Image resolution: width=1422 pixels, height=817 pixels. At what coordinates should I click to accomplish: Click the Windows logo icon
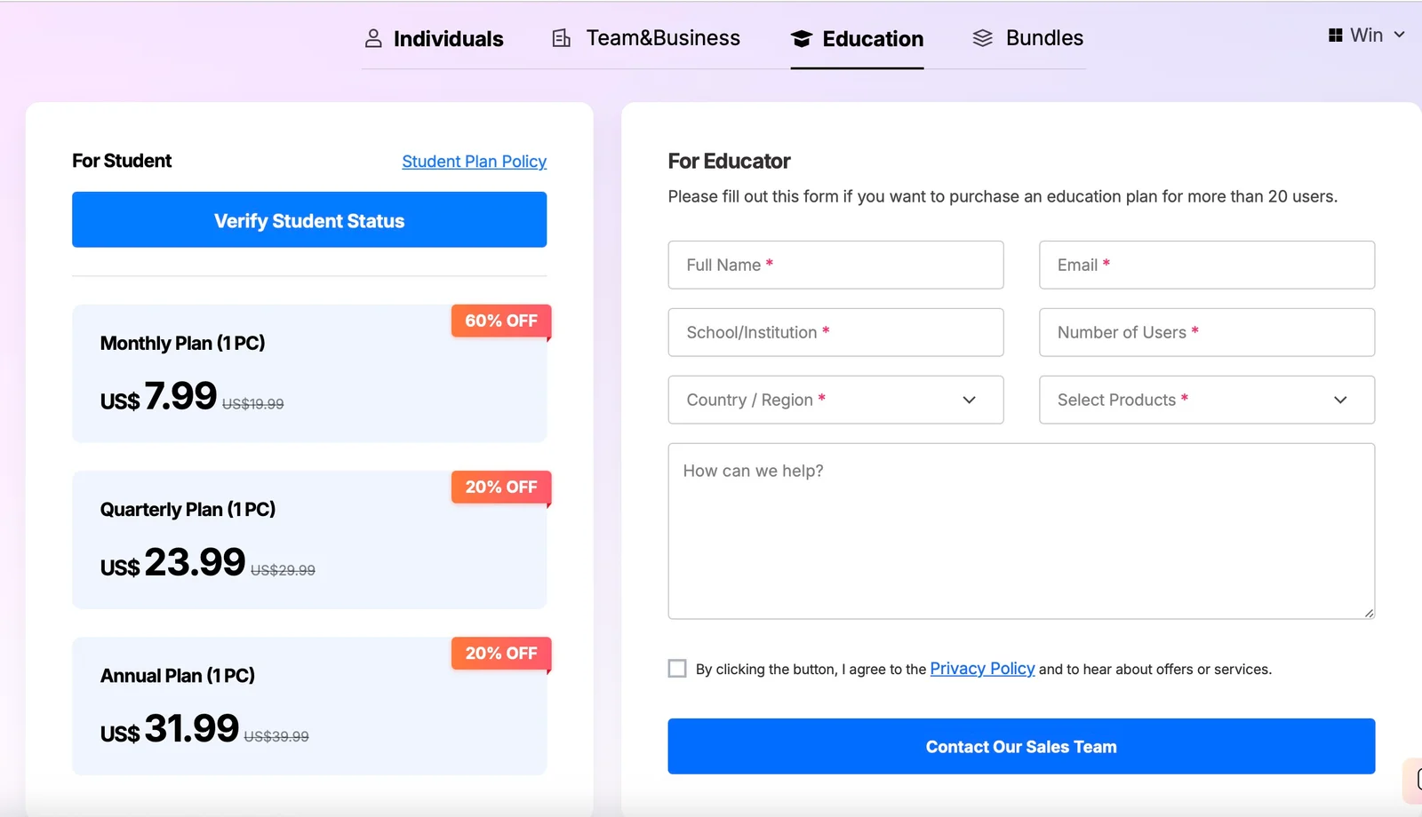click(1335, 36)
